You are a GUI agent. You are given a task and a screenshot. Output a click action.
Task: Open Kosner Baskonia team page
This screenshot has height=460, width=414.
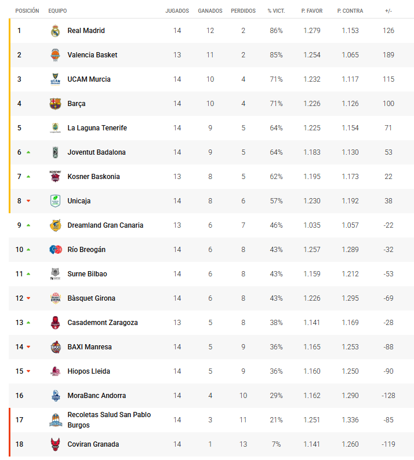[x=93, y=177]
